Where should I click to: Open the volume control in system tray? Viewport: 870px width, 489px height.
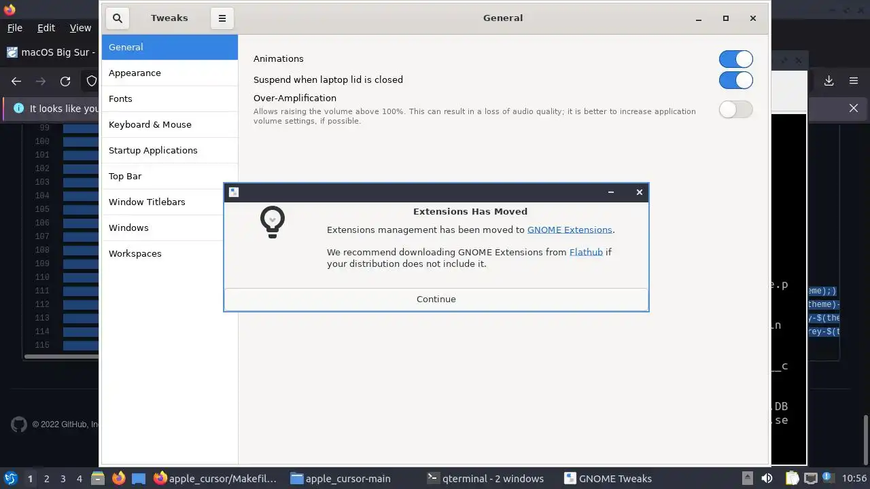767,478
